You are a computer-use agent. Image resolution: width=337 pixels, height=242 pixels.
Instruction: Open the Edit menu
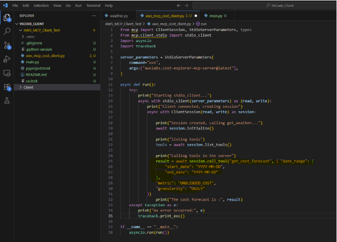26,6
